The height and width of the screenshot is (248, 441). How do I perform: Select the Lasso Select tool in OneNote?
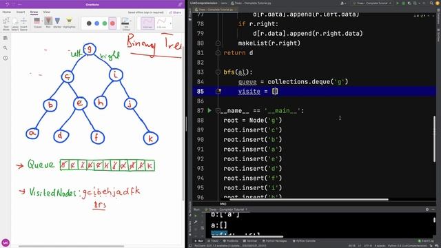point(15,24)
